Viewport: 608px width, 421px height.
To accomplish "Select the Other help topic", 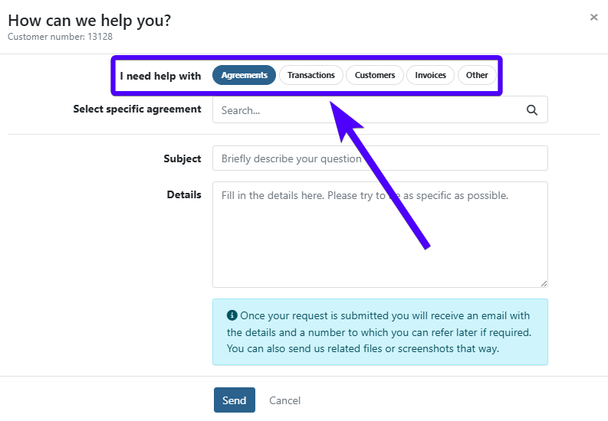I will point(477,75).
